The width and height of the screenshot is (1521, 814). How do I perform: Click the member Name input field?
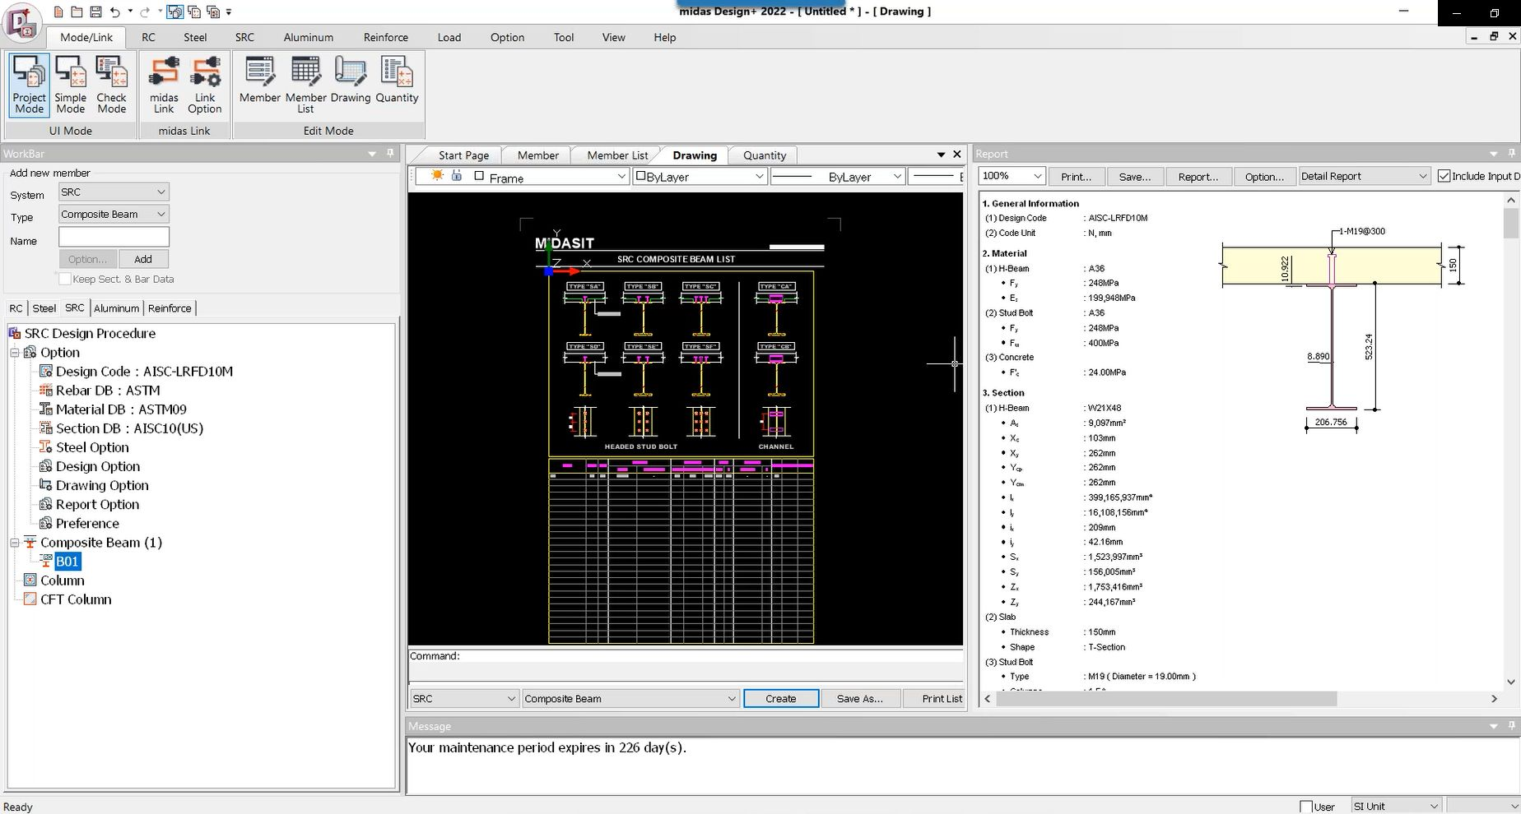click(x=114, y=238)
